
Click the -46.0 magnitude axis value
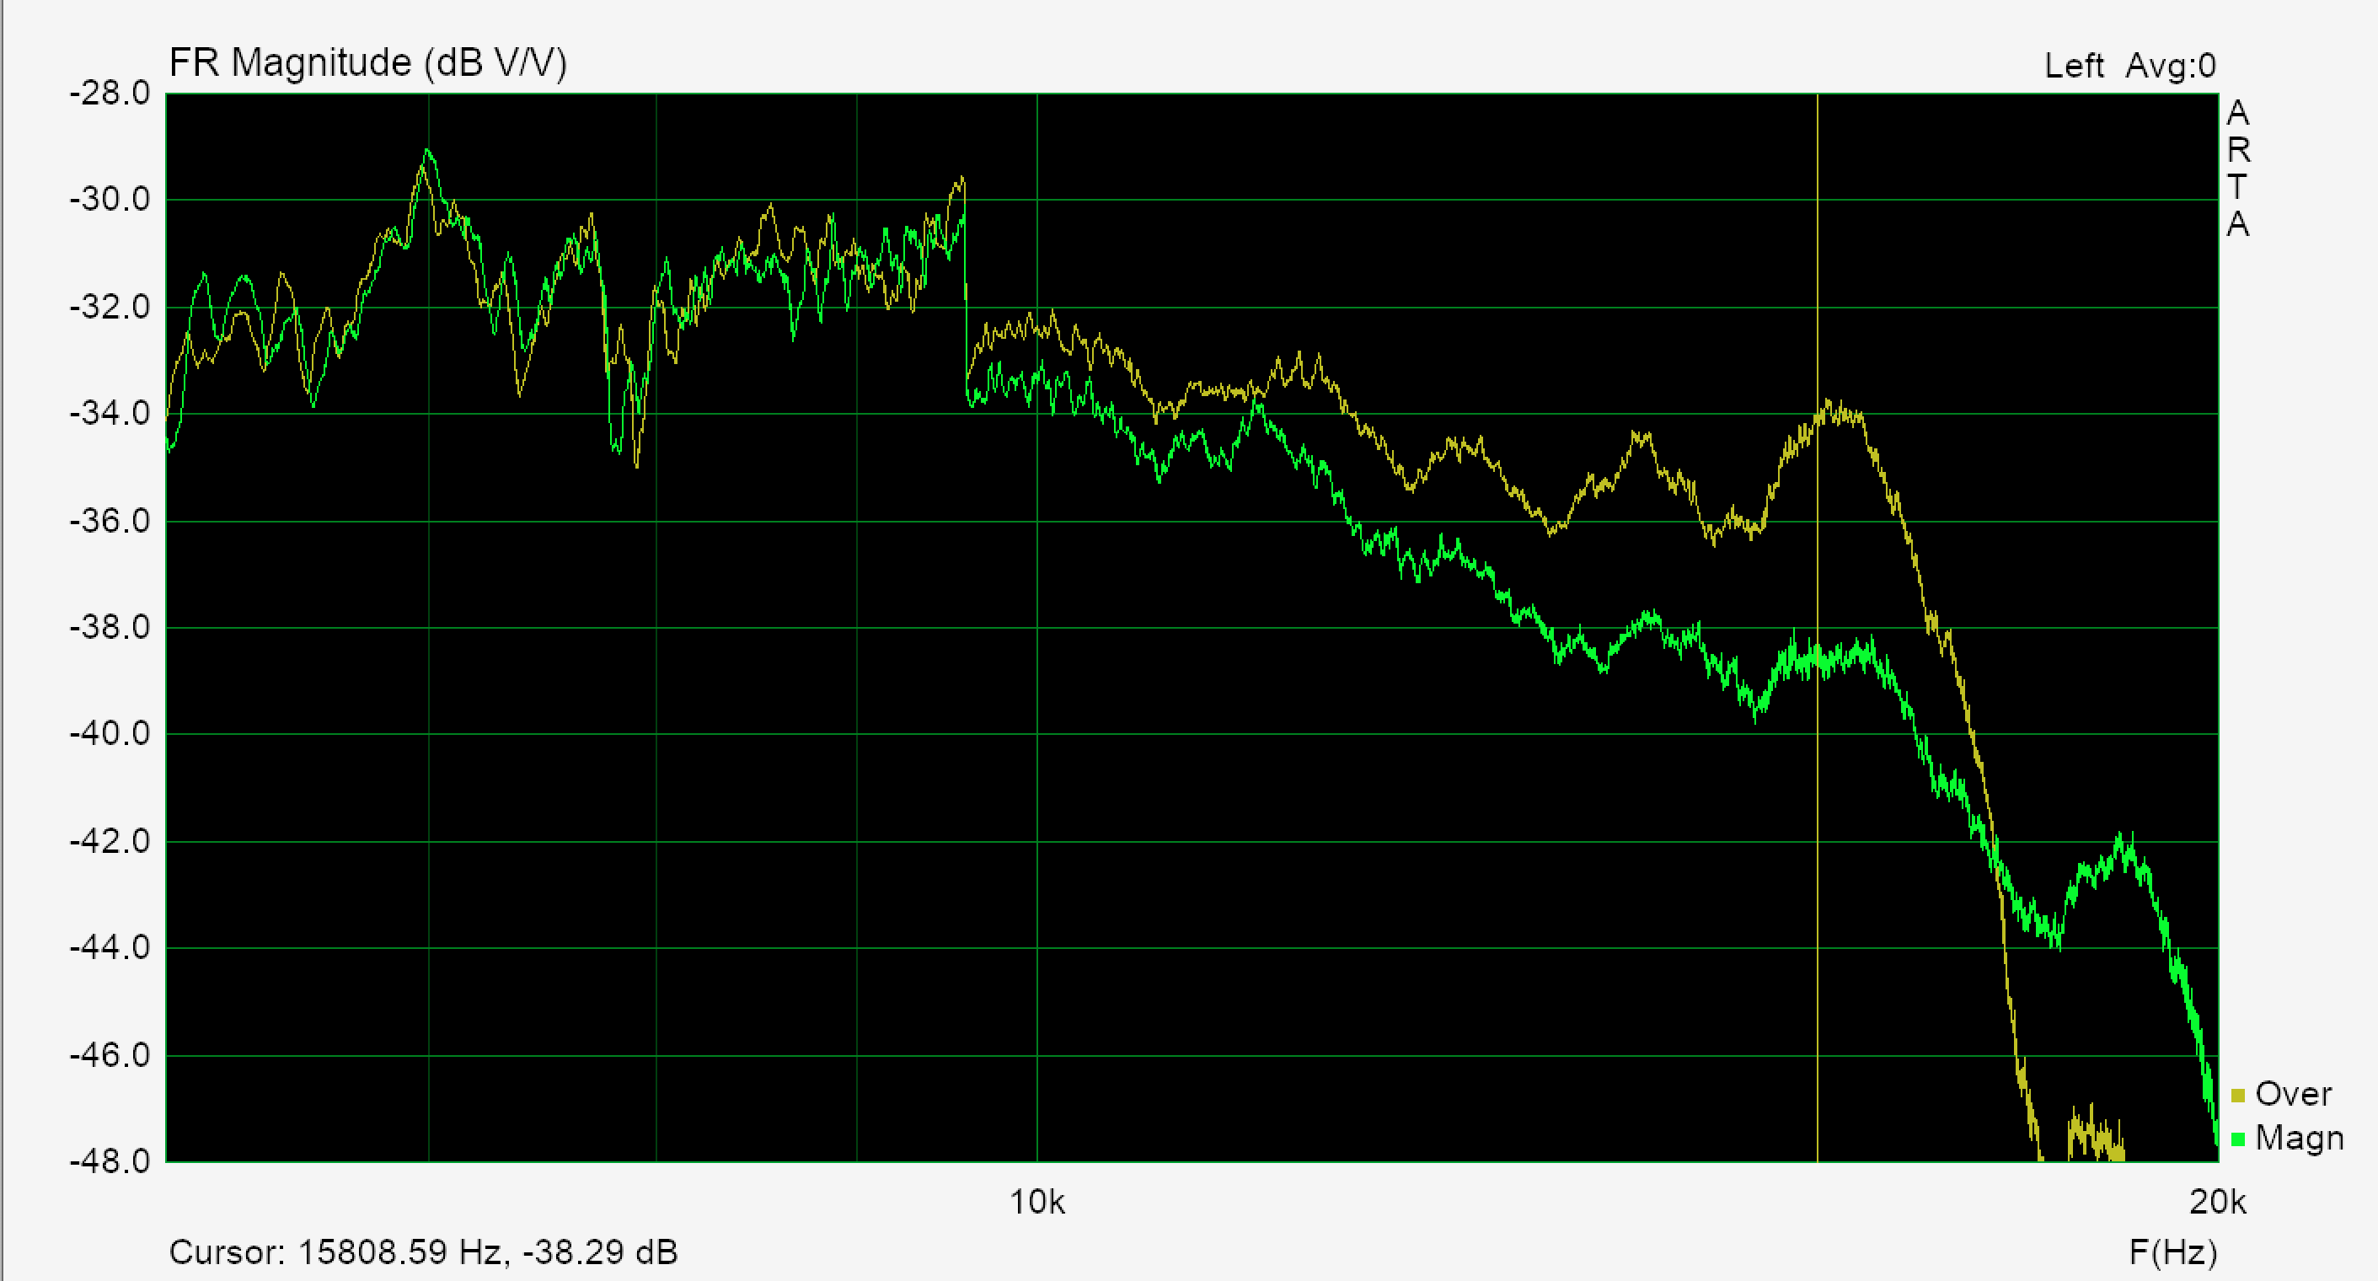(x=109, y=1055)
